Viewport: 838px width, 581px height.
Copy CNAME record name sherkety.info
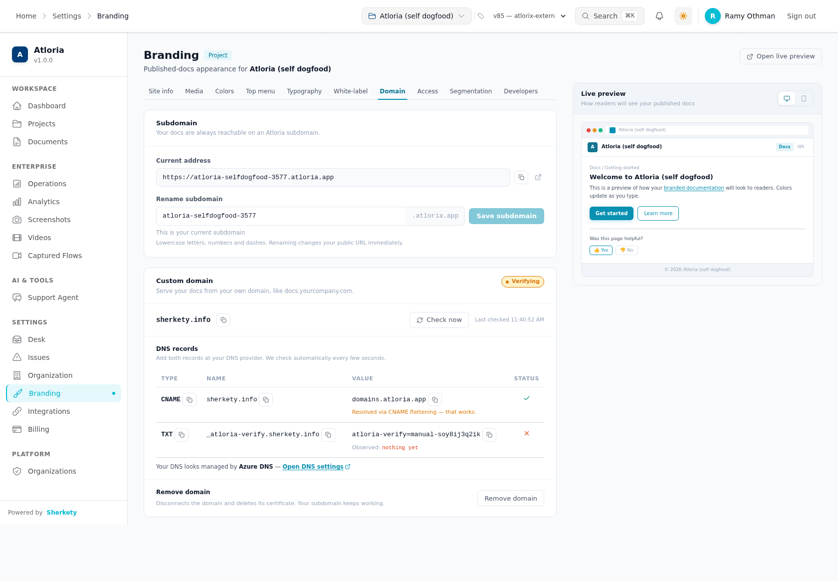click(x=266, y=400)
